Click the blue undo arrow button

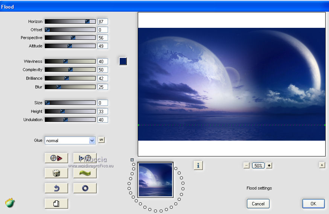(56, 188)
